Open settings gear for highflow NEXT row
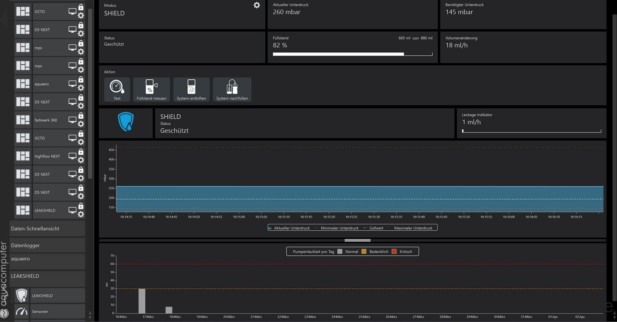The height and width of the screenshot is (322, 617). (81, 160)
